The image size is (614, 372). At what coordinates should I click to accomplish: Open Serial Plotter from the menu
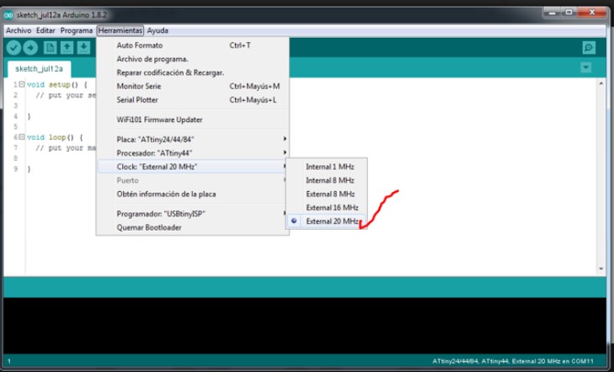tap(193, 100)
